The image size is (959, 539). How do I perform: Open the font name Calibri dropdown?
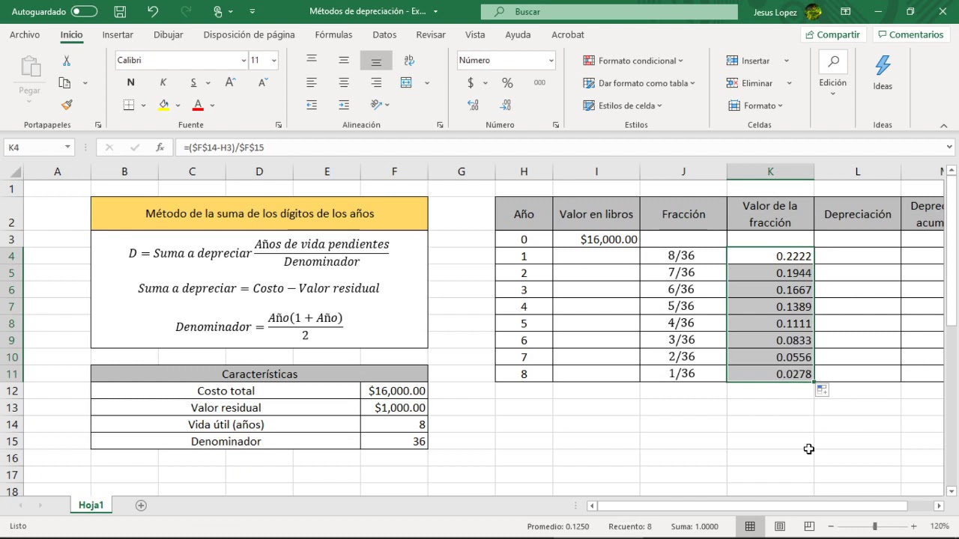click(x=243, y=61)
